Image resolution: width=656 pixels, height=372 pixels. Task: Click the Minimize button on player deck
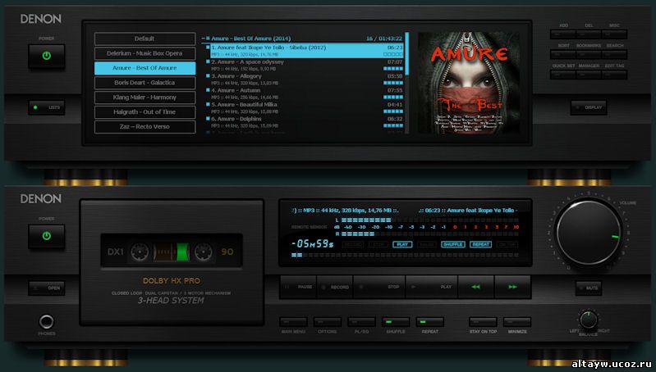coord(517,322)
